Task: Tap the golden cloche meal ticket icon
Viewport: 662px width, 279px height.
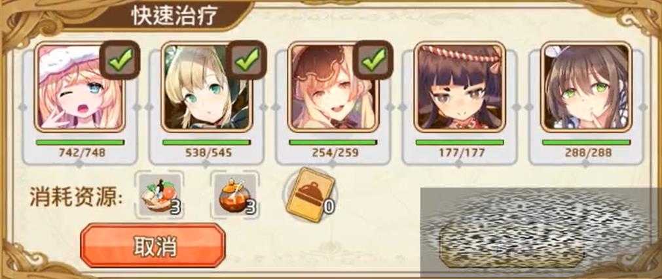Action: click(x=310, y=194)
